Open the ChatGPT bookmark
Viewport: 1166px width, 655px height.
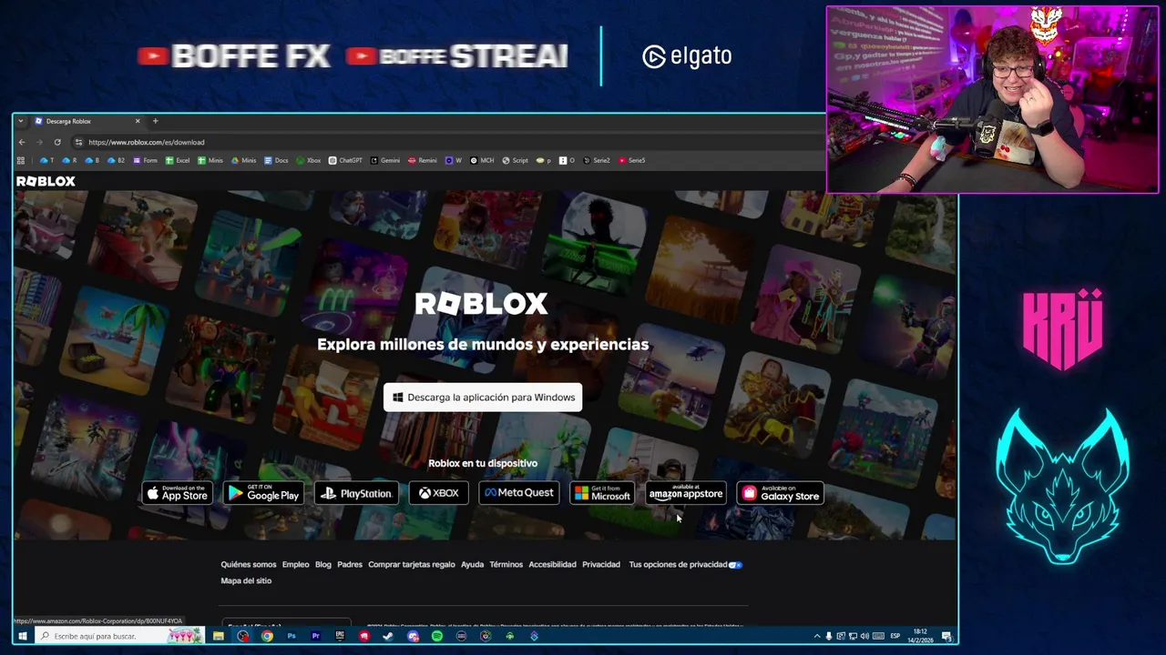[345, 160]
